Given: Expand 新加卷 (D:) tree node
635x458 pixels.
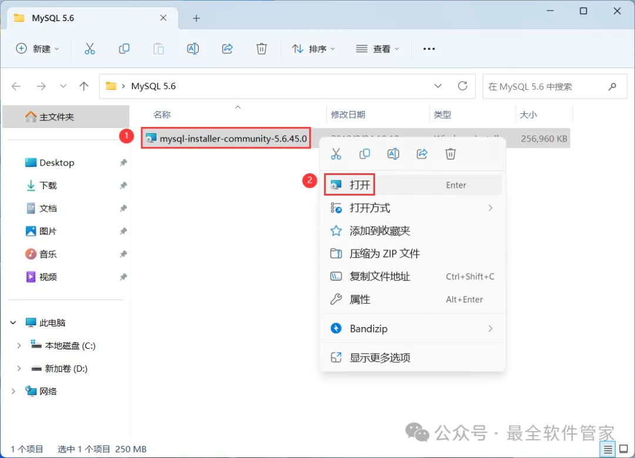Looking at the screenshot, I should (x=19, y=369).
